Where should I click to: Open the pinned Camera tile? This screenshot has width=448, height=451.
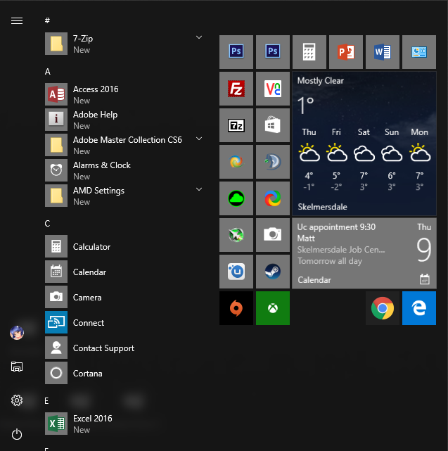click(273, 235)
